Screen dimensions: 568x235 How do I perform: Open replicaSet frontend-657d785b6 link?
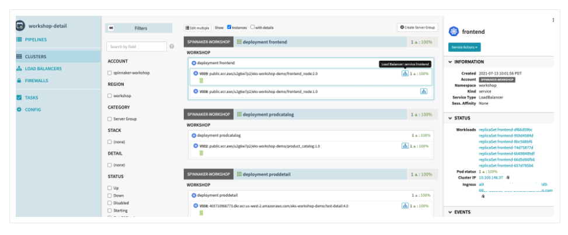(506, 166)
